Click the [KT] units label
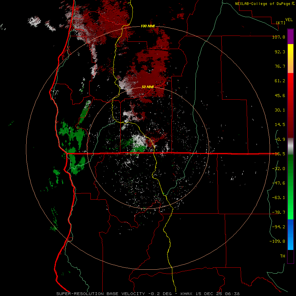This screenshot has height=296, width=296. tap(281, 23)
